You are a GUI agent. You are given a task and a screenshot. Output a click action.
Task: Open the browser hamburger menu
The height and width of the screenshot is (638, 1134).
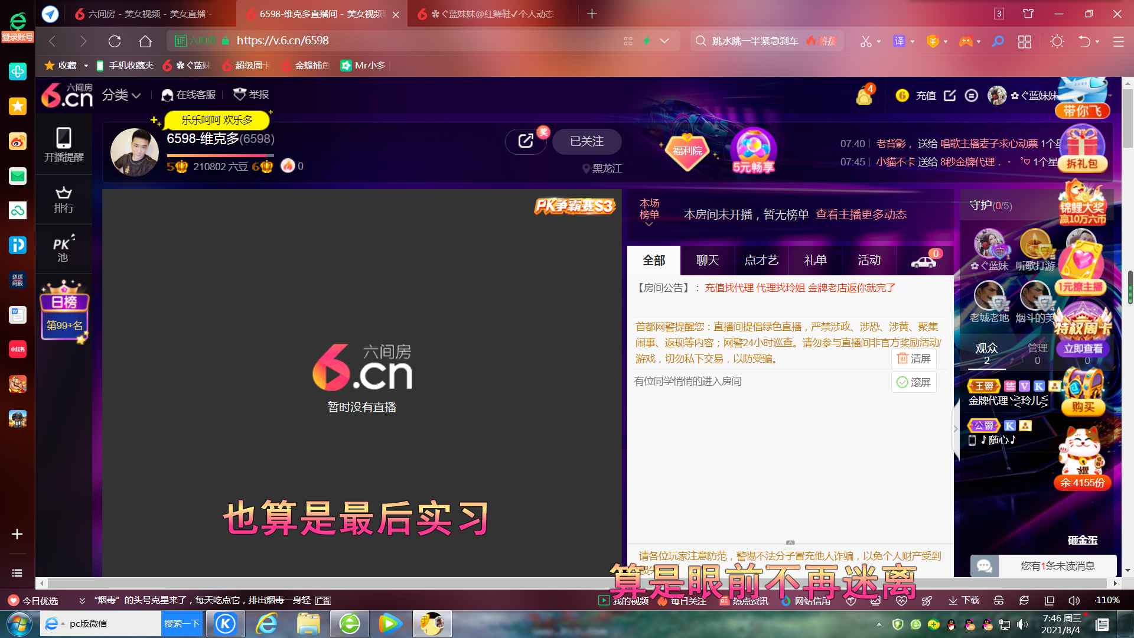point(1119,41)
